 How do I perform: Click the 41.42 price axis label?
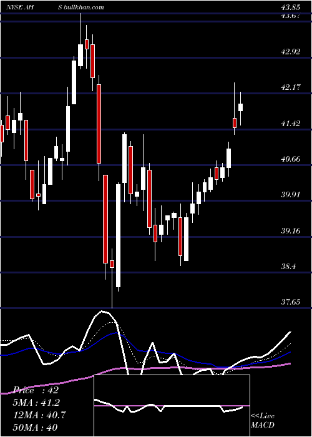pyautogui.click(x=291, y=123)
